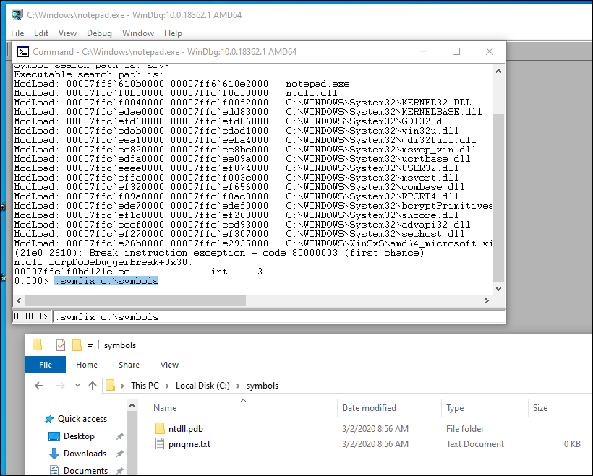
Task: Switch to the Share ribbon tab
Action: (x=129, y=365)
